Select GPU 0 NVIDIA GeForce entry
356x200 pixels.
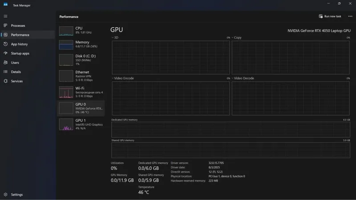[x=81, y=108]
